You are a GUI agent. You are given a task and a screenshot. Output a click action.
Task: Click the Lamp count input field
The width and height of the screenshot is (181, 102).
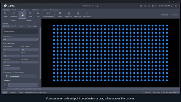coord(12,62)
